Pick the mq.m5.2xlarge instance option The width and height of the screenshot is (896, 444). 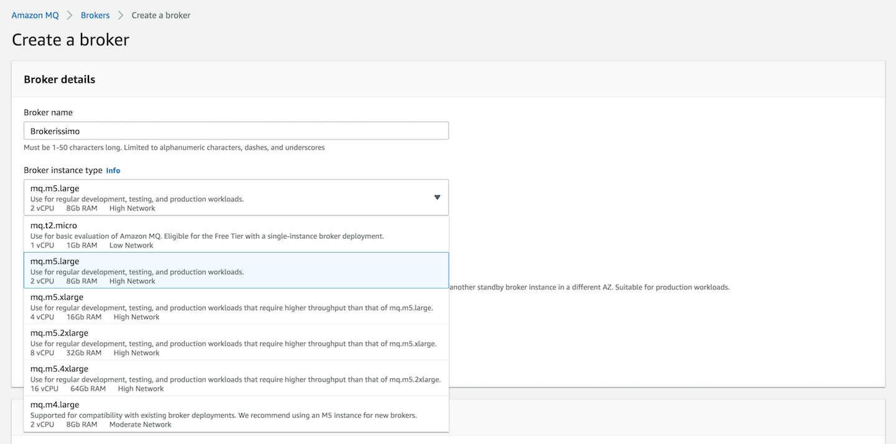(x=236, y=342)
